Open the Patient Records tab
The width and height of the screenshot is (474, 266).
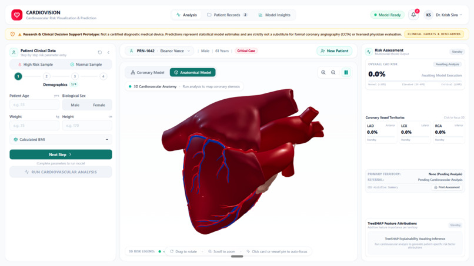pos(227,15)
